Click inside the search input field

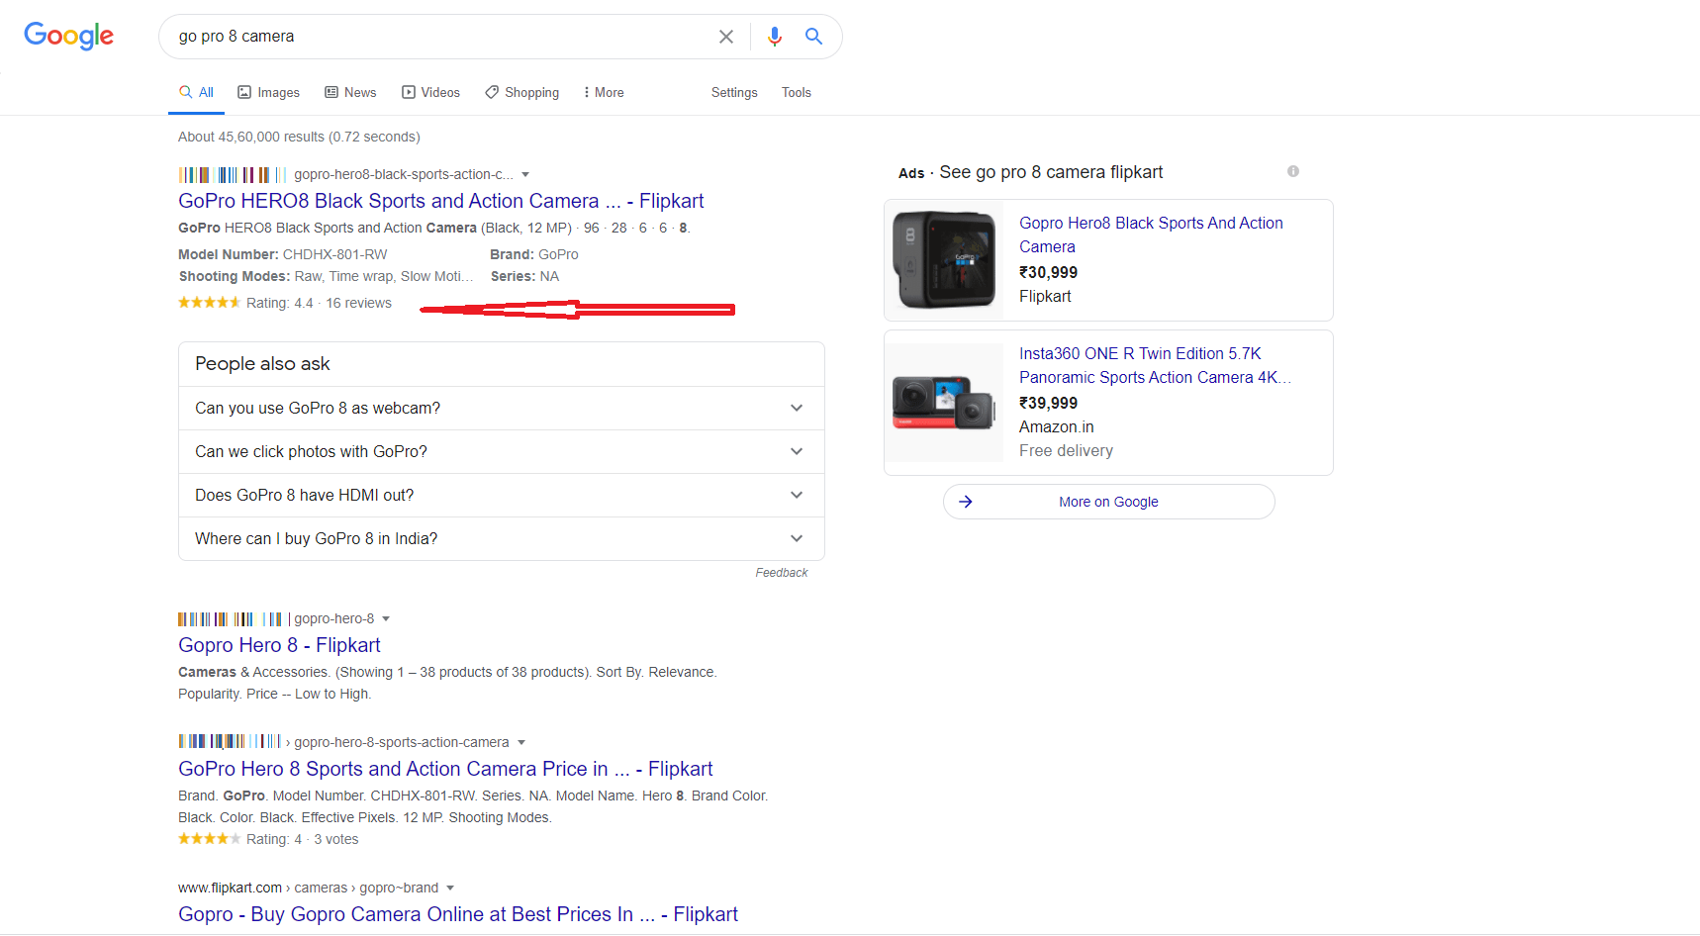click(435, 37)
